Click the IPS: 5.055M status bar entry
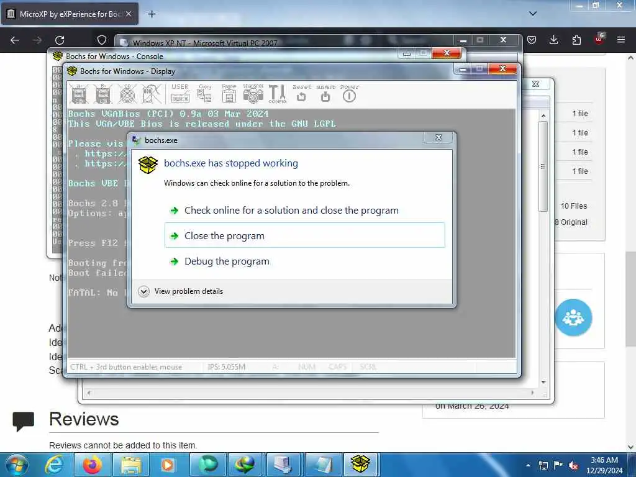 pyautogui.click(x=226, y=366)
